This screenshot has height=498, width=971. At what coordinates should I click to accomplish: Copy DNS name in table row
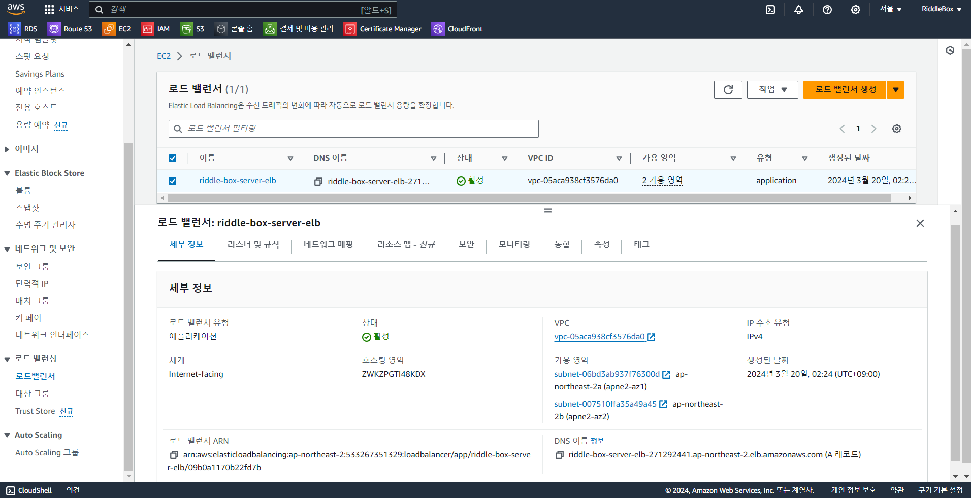[318, 181]
